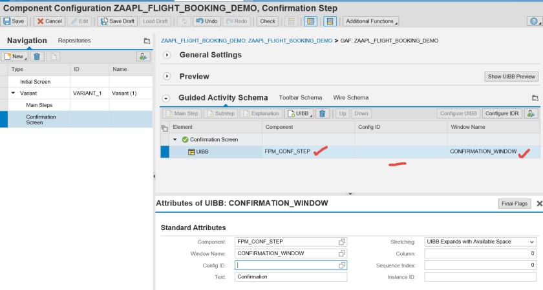Click the Save button in toolbar
The width and height of the screenshot is (543, 290).
click(x=14, y=21)
